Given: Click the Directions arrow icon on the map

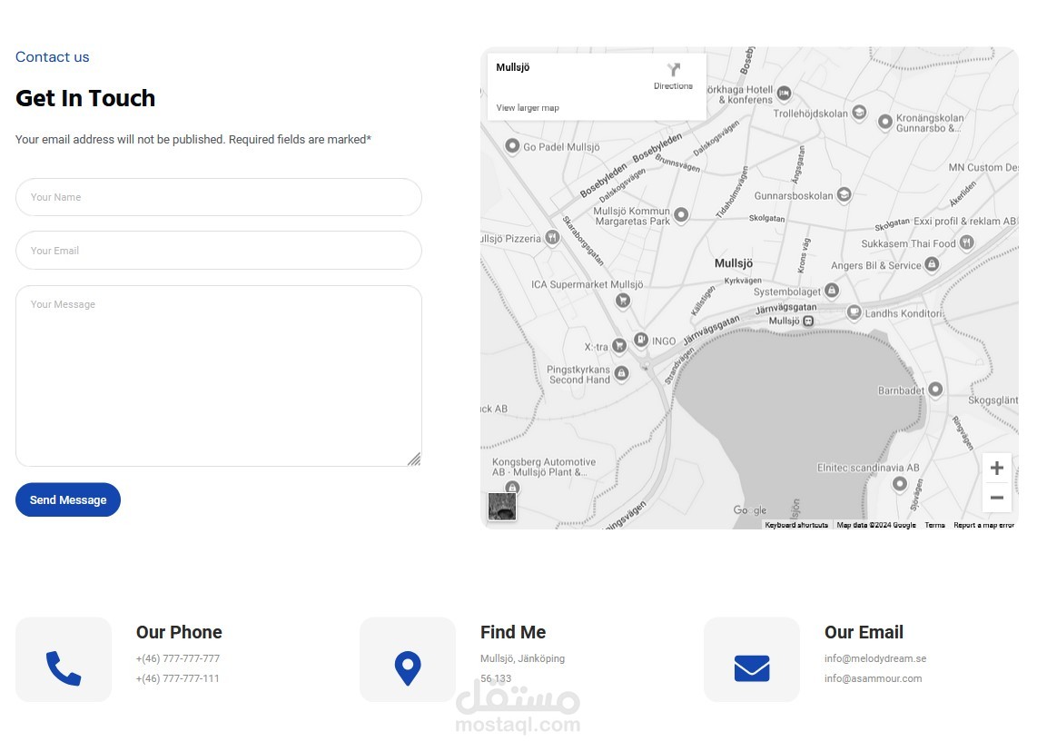Looking at the screenshot, I should tap(673, 70).
